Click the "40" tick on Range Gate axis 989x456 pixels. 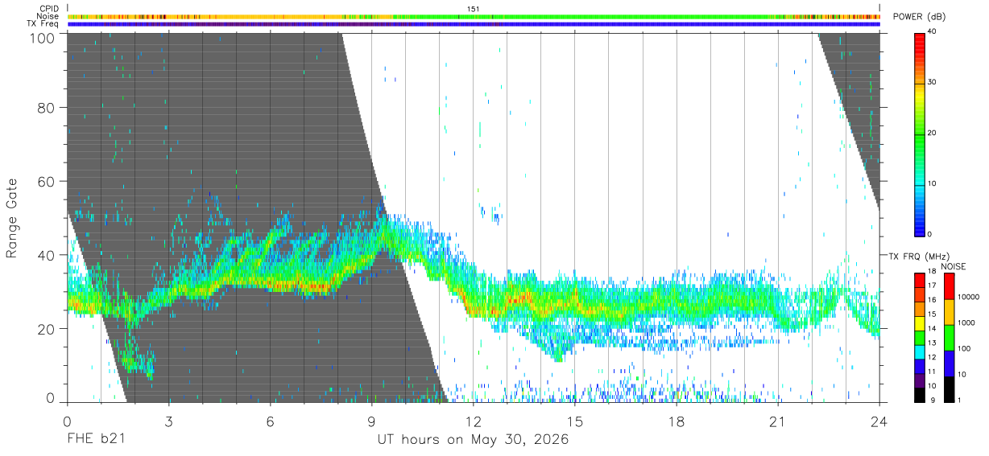pyautogui.click(x=47, y=256)
